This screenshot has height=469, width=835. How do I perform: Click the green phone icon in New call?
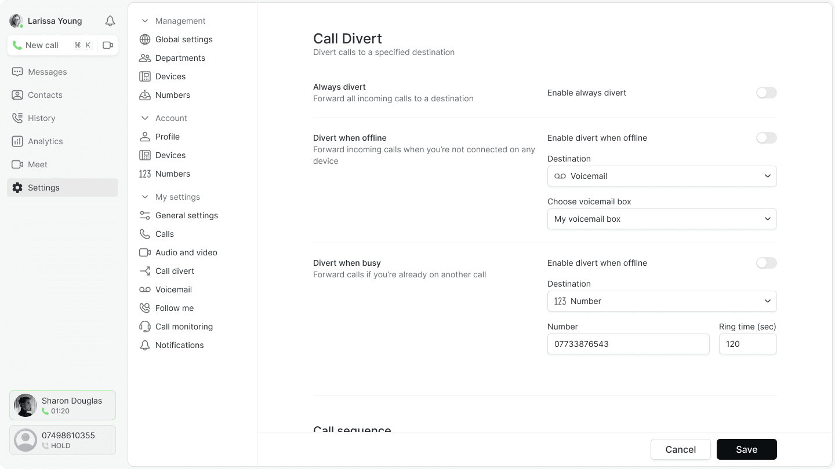point(17,45)
